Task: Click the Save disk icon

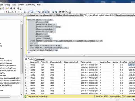Action: pos(11,8)
